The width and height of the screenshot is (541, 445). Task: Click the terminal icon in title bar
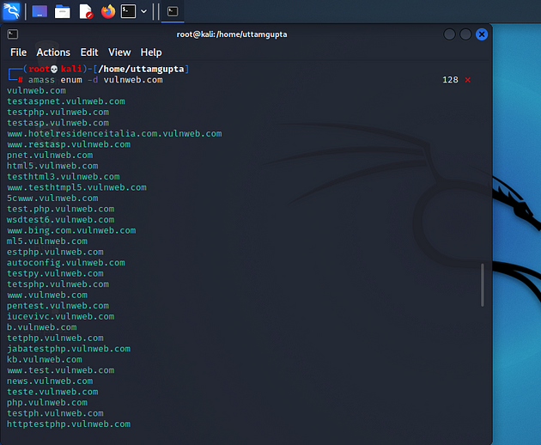(13, 34)
